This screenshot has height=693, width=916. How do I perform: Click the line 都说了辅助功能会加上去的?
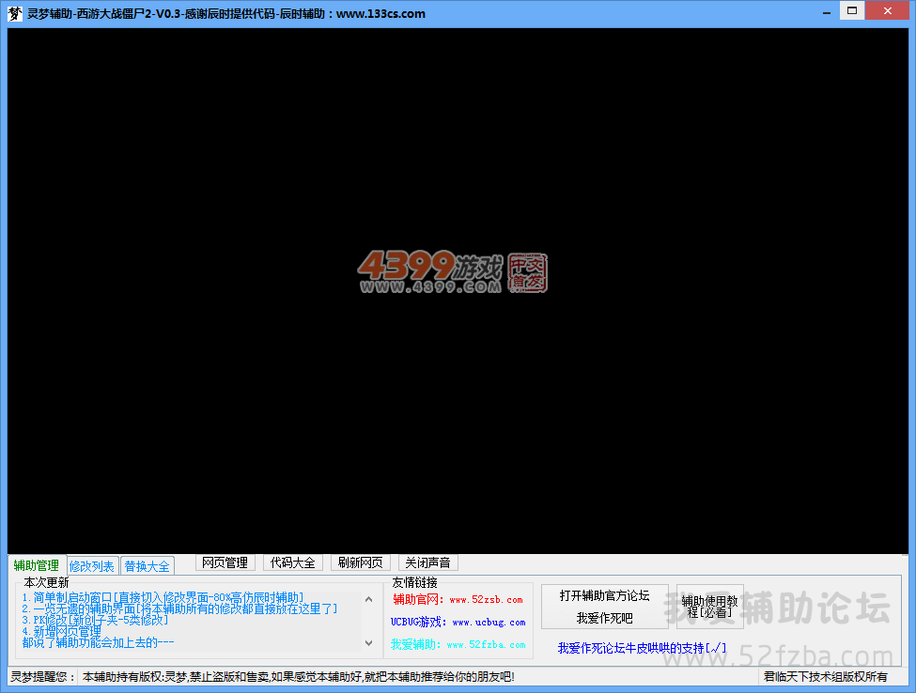pos(98,643)
